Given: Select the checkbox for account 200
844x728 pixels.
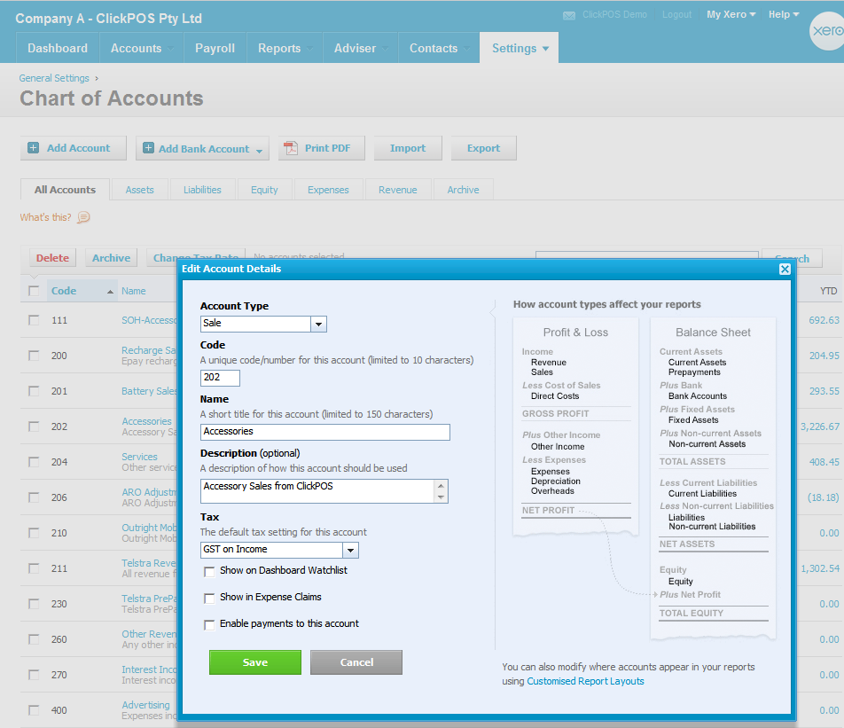Looking at the screenshot, I should (x=34, y=356).
